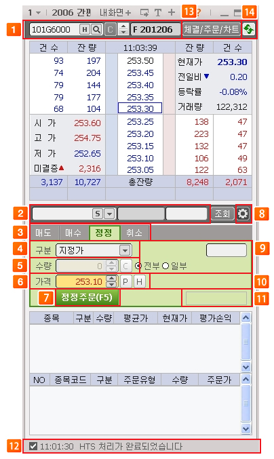Click the plus icon in the title bar

point(172,12)
